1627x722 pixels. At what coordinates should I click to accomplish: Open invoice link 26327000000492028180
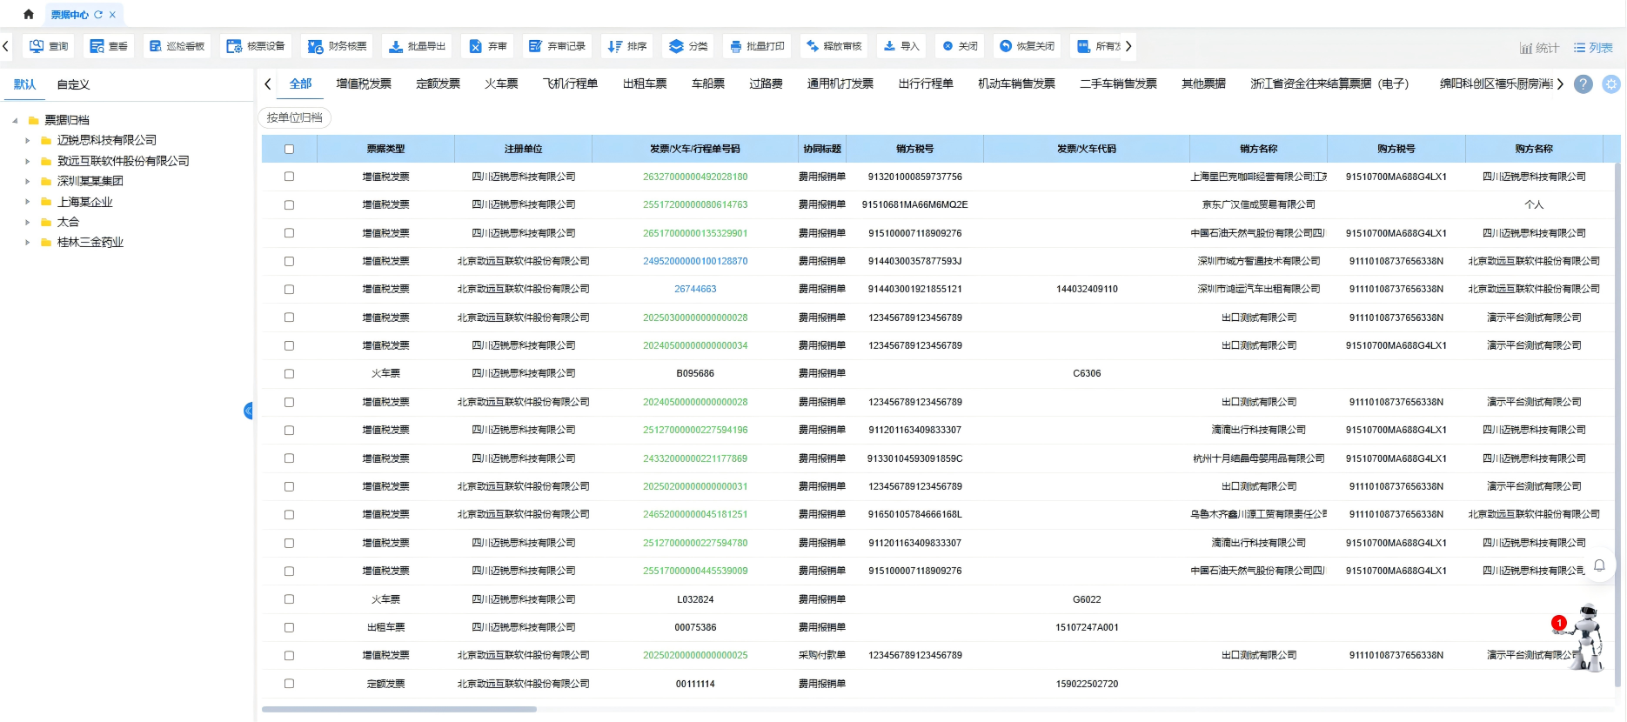pyautogui.click(x=695, y=177)
